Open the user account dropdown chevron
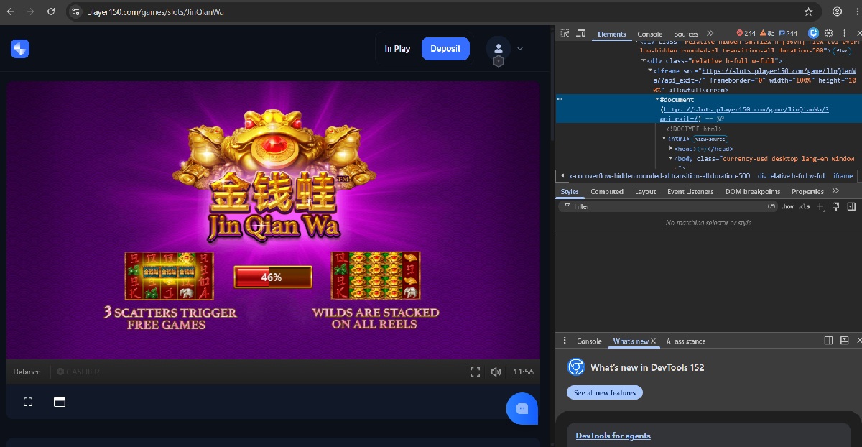862x447 pixels. 520,49
